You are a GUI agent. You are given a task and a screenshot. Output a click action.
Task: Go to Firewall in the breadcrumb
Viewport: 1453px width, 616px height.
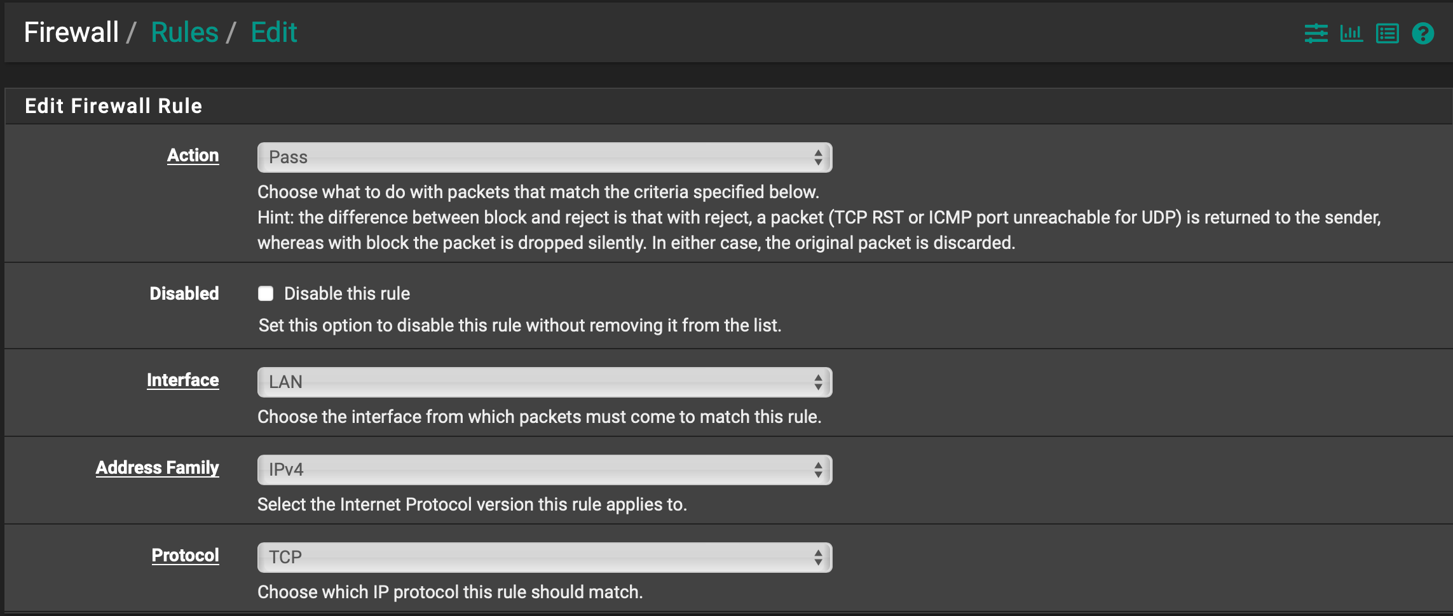71,32
